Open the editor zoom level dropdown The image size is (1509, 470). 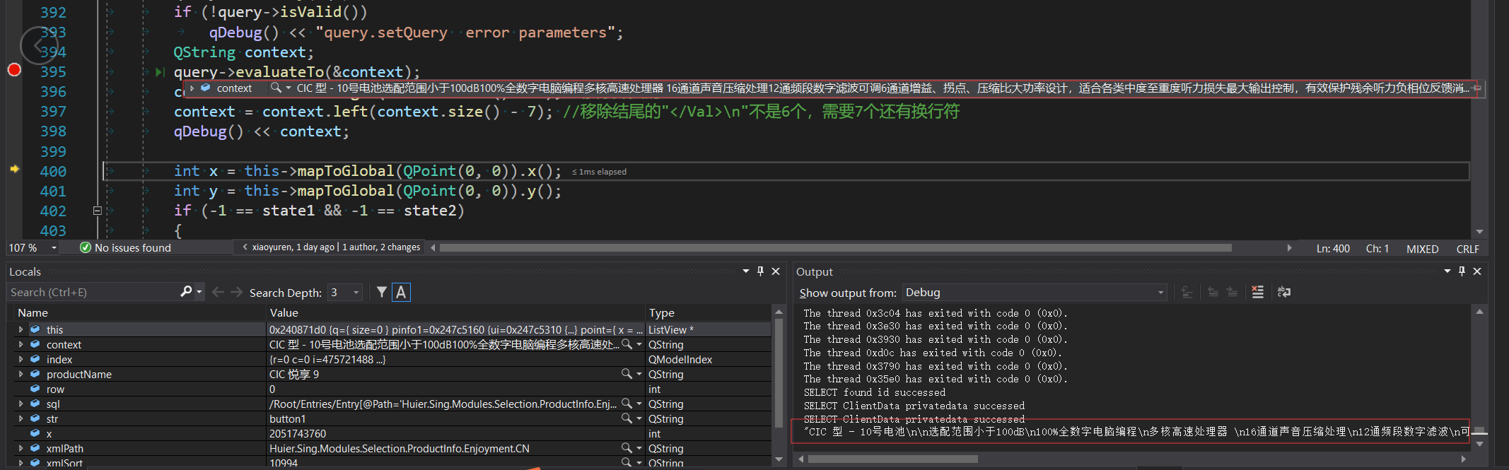pyautogui.click(x=54, y=248)
